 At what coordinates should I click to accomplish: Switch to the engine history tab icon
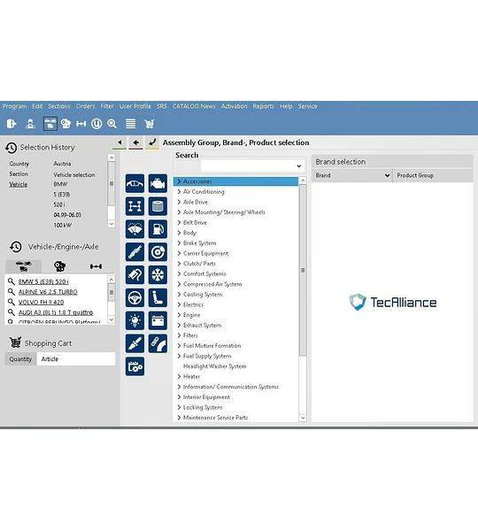(x=60, y=266)
